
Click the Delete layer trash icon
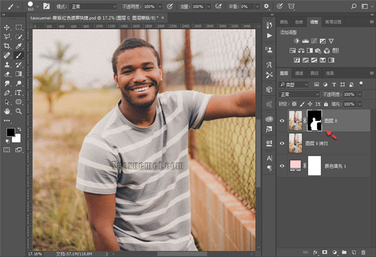click(x=363, y=252)
